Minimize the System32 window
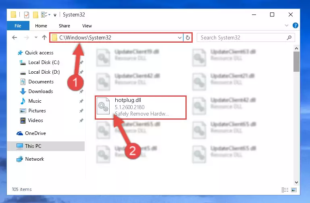 (x=254, y=14)
